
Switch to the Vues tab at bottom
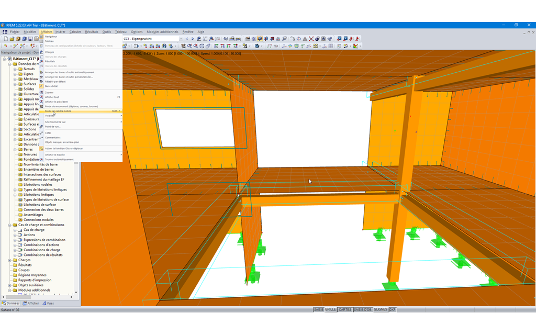[x=49, y=303]
